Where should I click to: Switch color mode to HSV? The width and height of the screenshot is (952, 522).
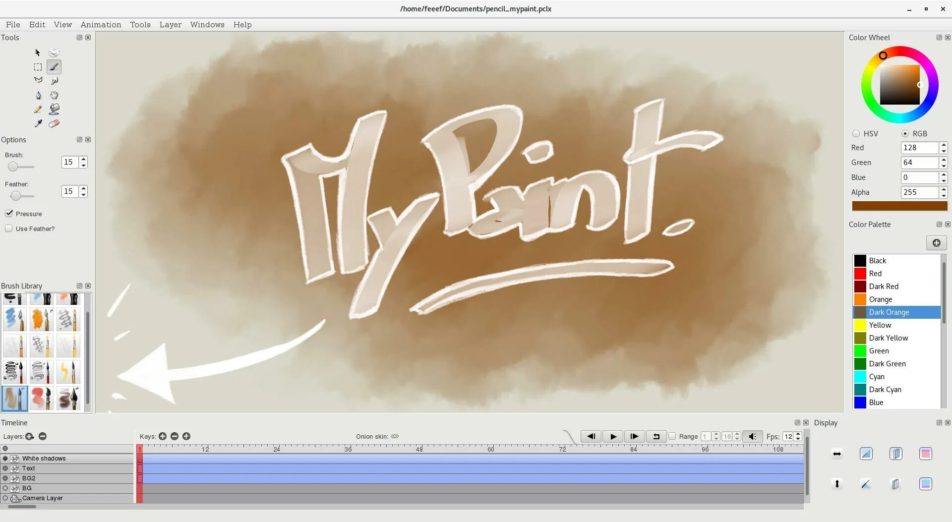[x=856, y=133]
